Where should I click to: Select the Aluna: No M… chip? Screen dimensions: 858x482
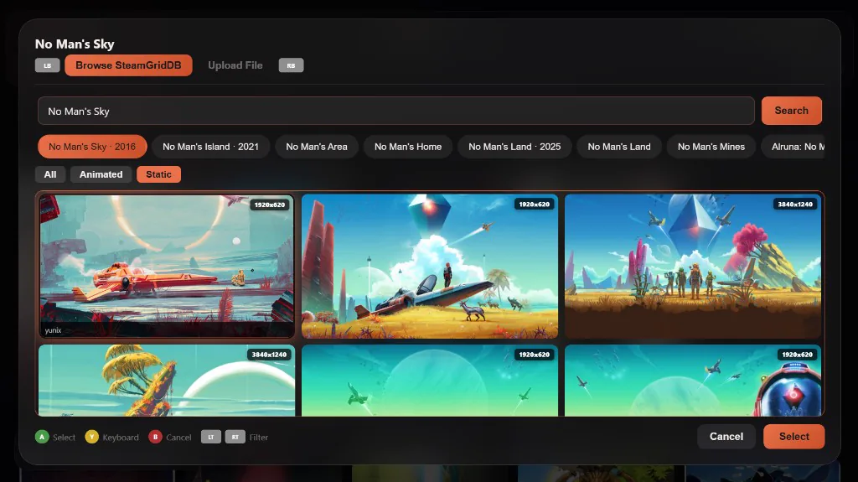pos(793,147)
